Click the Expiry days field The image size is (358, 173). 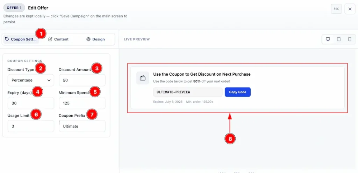[x=31, y=103]
